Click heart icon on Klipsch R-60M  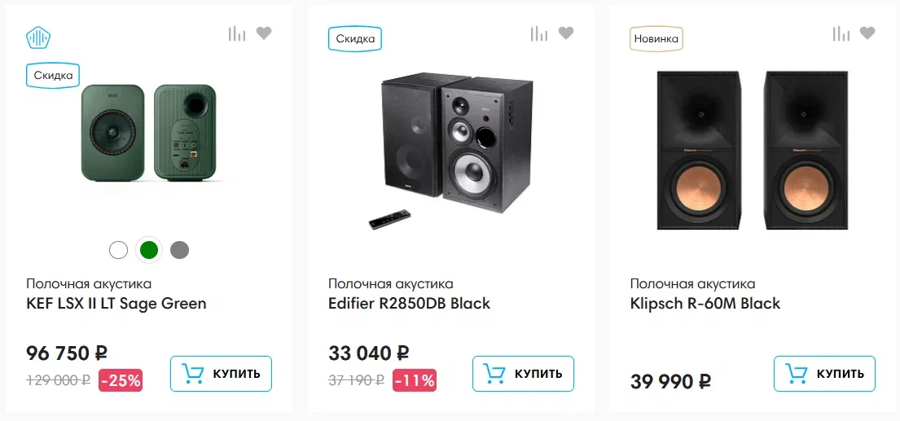pyautogui.click(x=868, y=33)
